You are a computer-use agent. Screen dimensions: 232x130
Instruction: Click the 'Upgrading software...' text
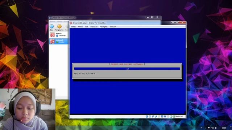pos(86,73)
